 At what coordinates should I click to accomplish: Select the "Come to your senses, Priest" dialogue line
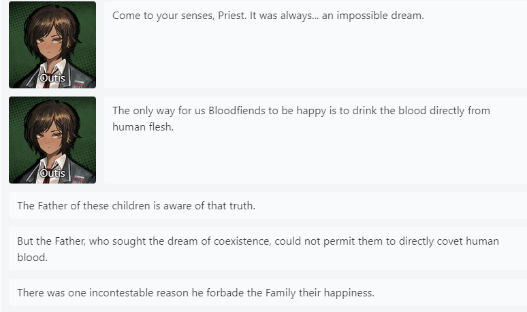click(x=268, y=15)
